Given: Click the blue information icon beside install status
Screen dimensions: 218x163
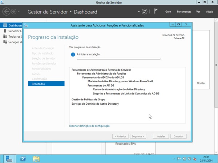Looking at the screenshot, I should click(73, 54).
